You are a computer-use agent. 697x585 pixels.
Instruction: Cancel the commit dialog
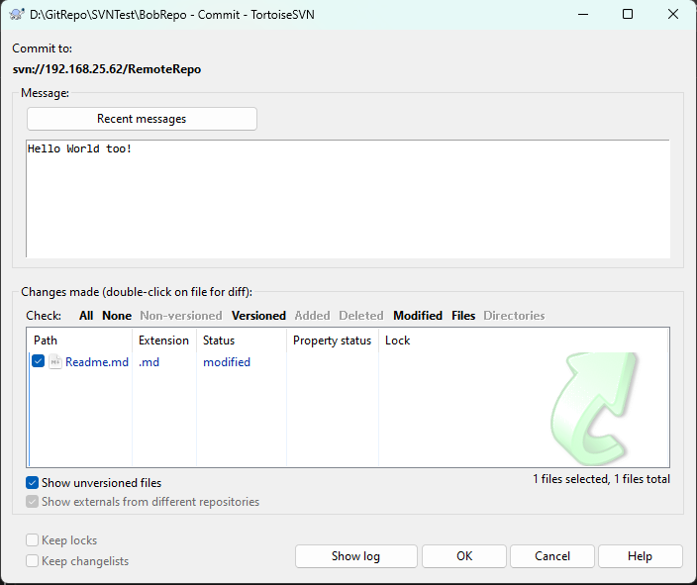(552, 556)
